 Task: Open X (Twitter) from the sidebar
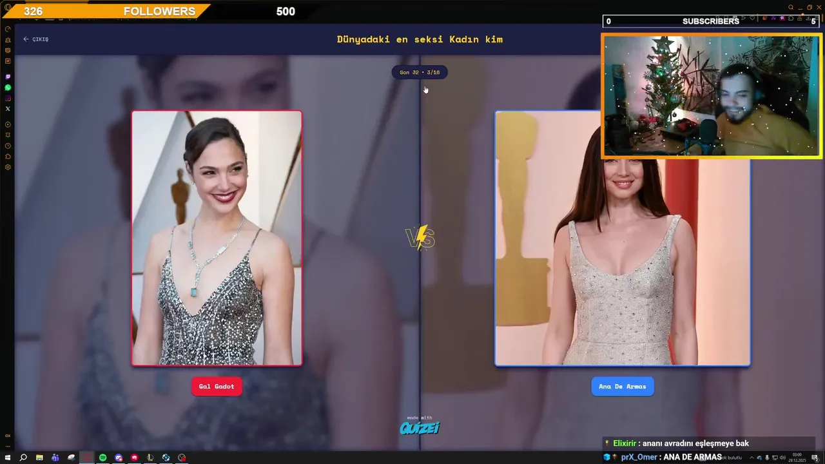[x=8, y=109]
